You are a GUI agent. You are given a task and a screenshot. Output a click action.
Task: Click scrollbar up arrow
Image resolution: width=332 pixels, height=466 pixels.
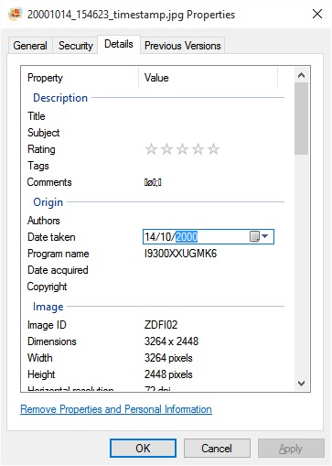302,75
